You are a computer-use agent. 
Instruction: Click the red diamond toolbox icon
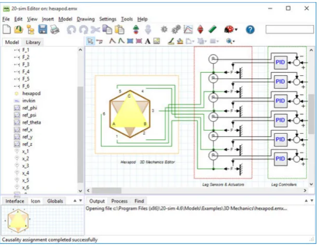(x=200, y=30)
